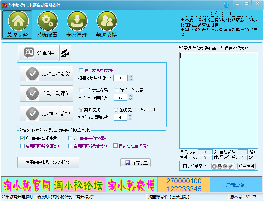Click the 自动登陆 button
Viewport: 264px width, 202px height.
pos(65,53)
